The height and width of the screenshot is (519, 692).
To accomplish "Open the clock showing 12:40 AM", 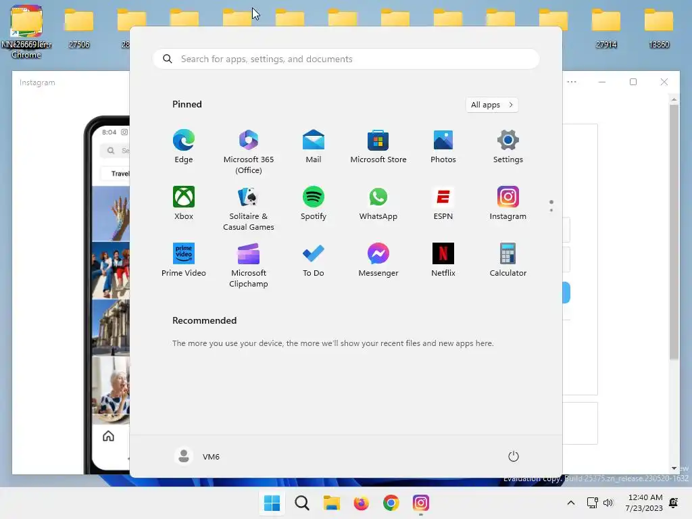I will click(644, 503).
